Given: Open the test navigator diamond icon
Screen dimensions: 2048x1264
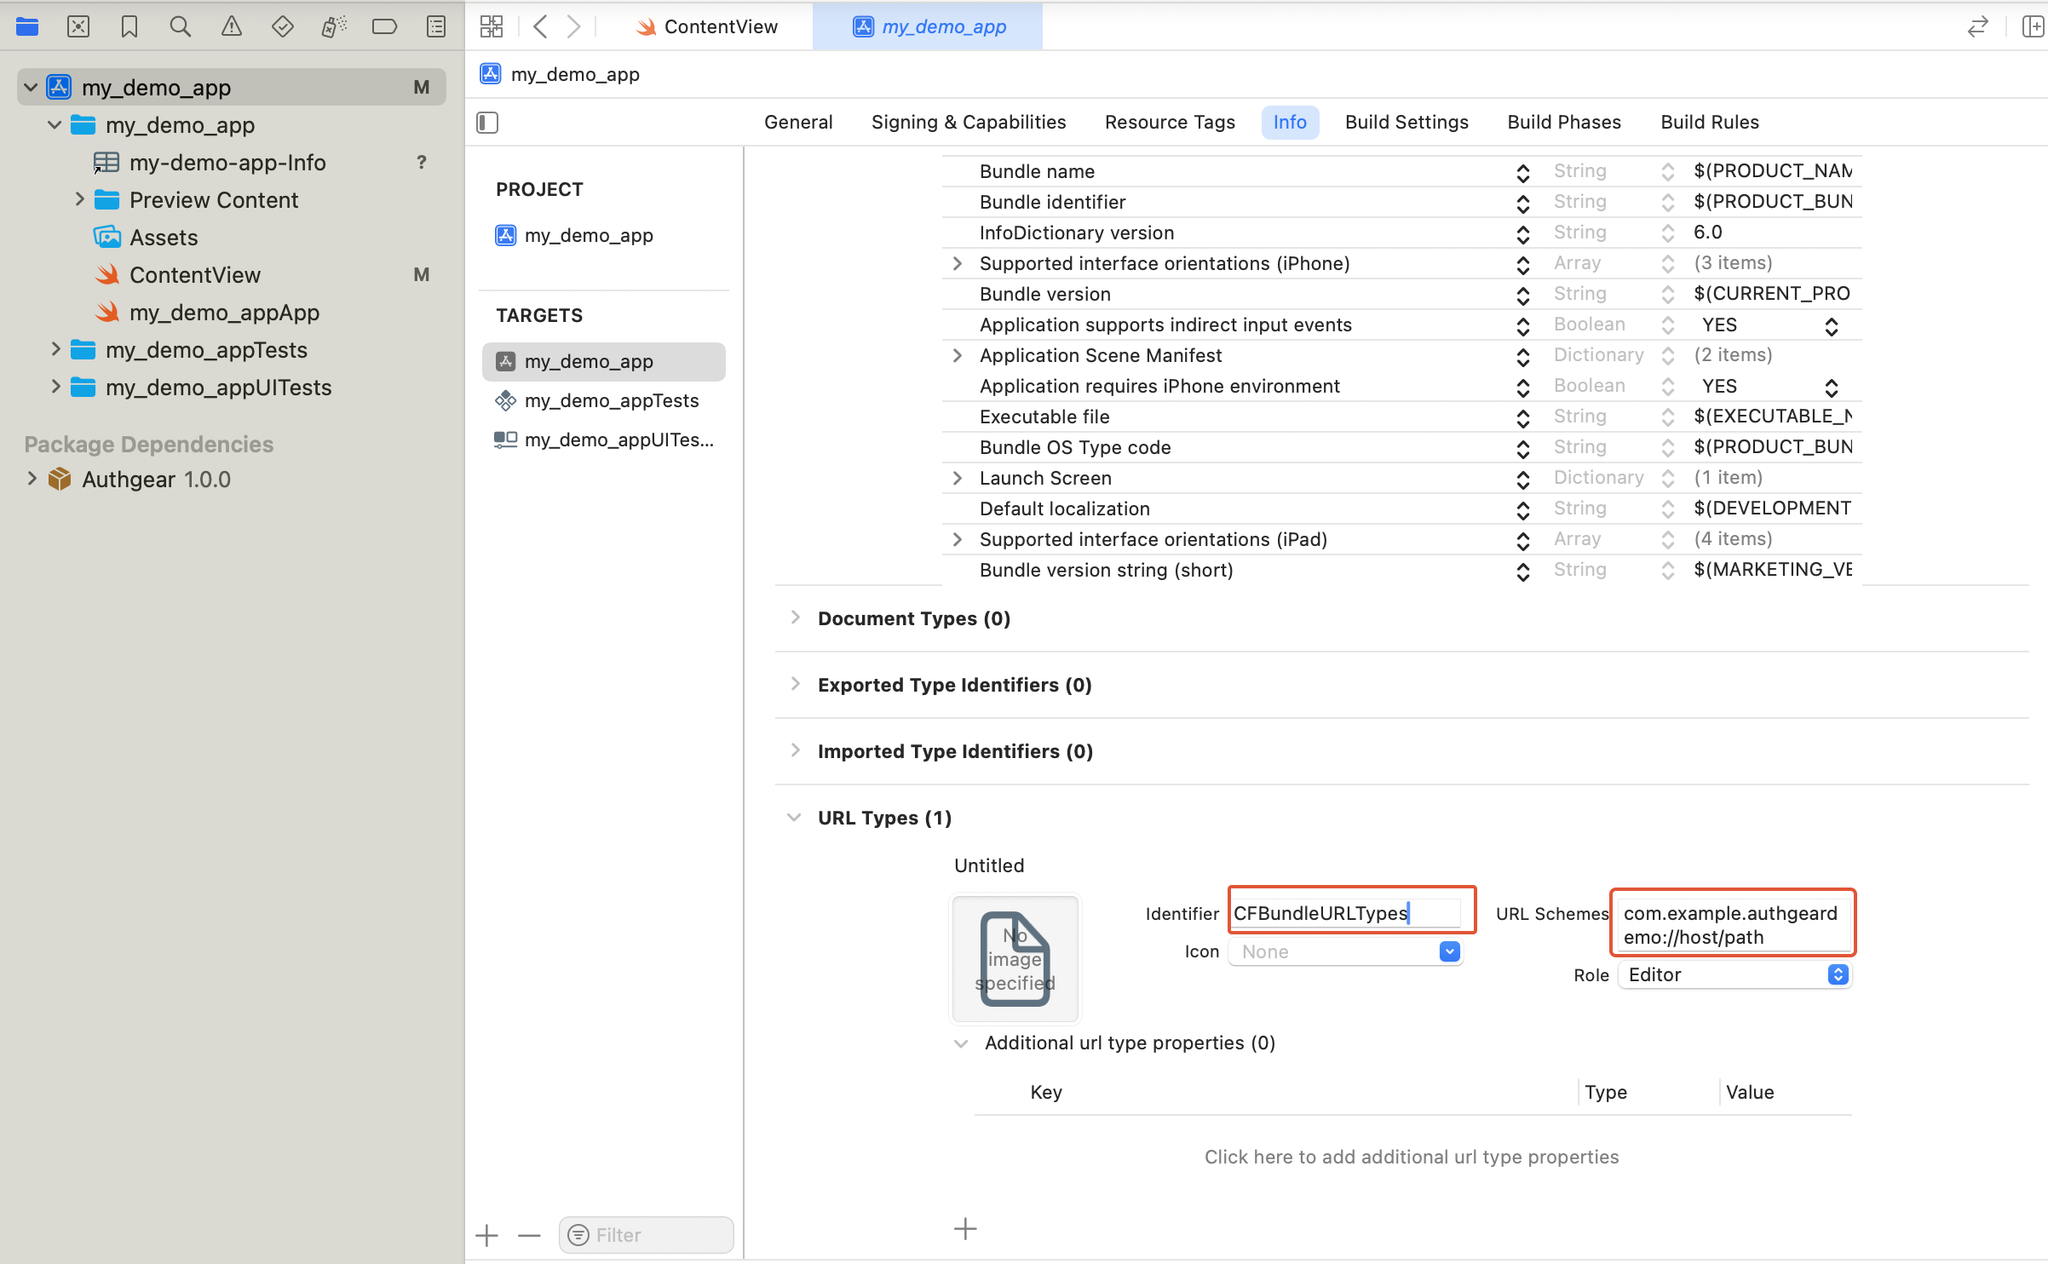Looking at the screenshot, I should click(x=282, y=27).
